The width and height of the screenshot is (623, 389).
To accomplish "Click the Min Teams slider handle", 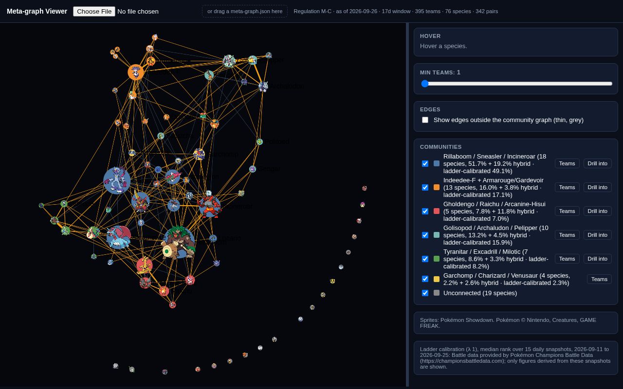I will pos(425,84).
